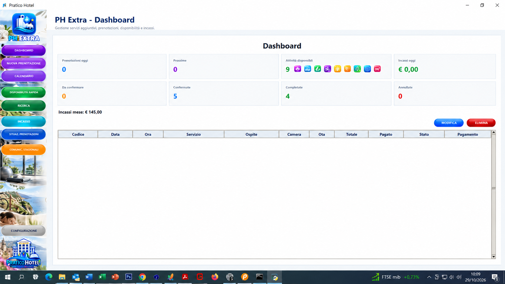Click the orange rose activity icon
This screenshot has width=505, height=284.
(347, 69)
